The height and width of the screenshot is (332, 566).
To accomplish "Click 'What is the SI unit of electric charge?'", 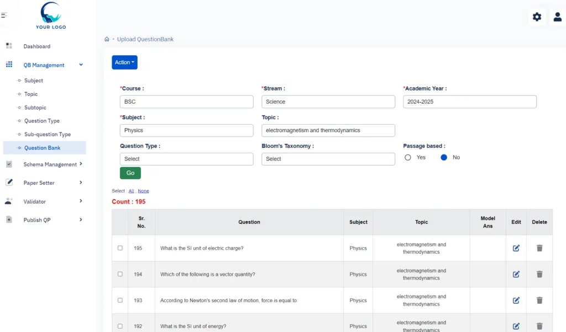I will click(x=202, y=248).
